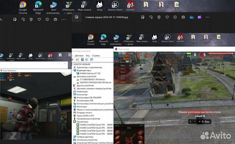This screenshot has height=144, width=235.
Task: Open file info for the Снимок экрана image
Action: click(175, 17)
